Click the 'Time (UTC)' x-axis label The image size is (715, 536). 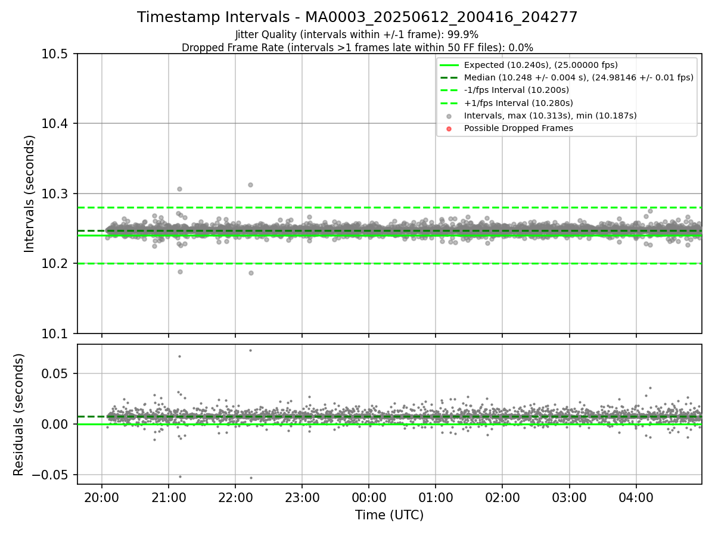tap(389, 515)
